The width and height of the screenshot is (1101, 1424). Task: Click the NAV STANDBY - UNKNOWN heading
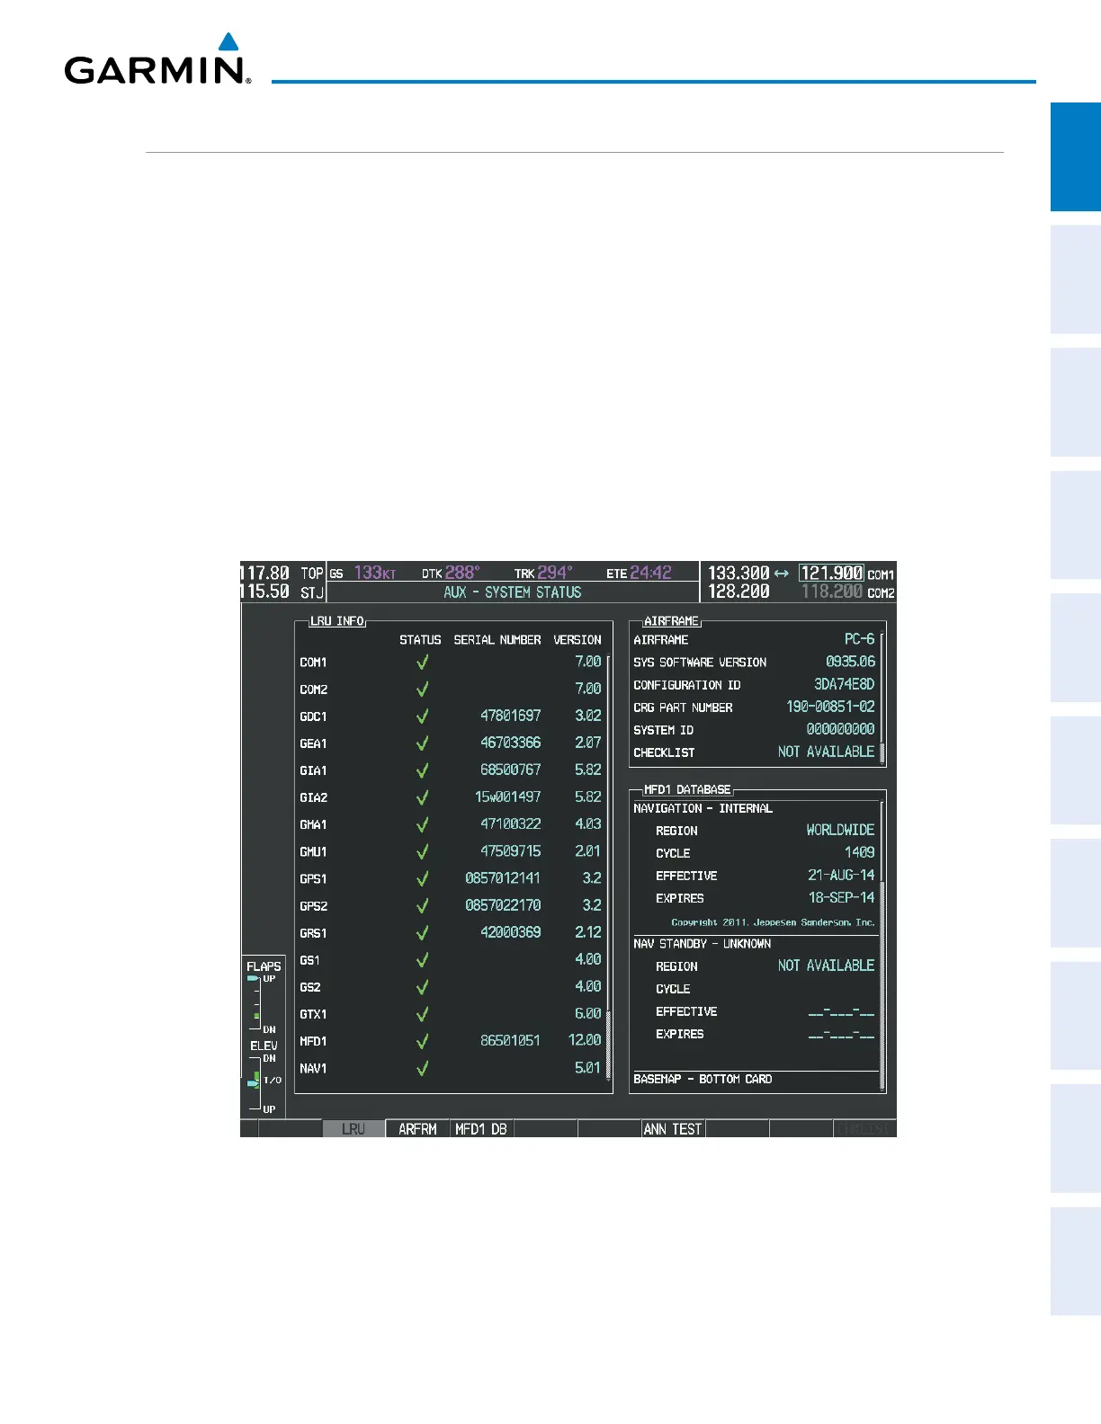point(703,944)
